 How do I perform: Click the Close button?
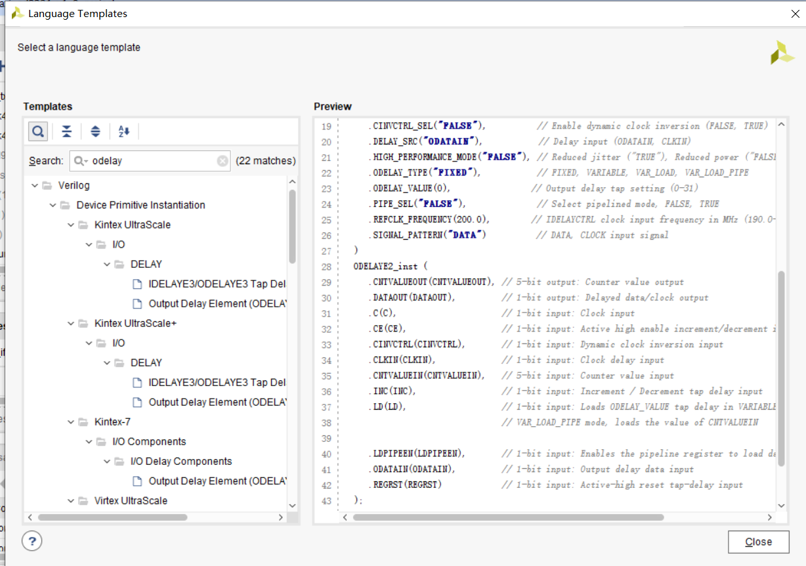758,541
